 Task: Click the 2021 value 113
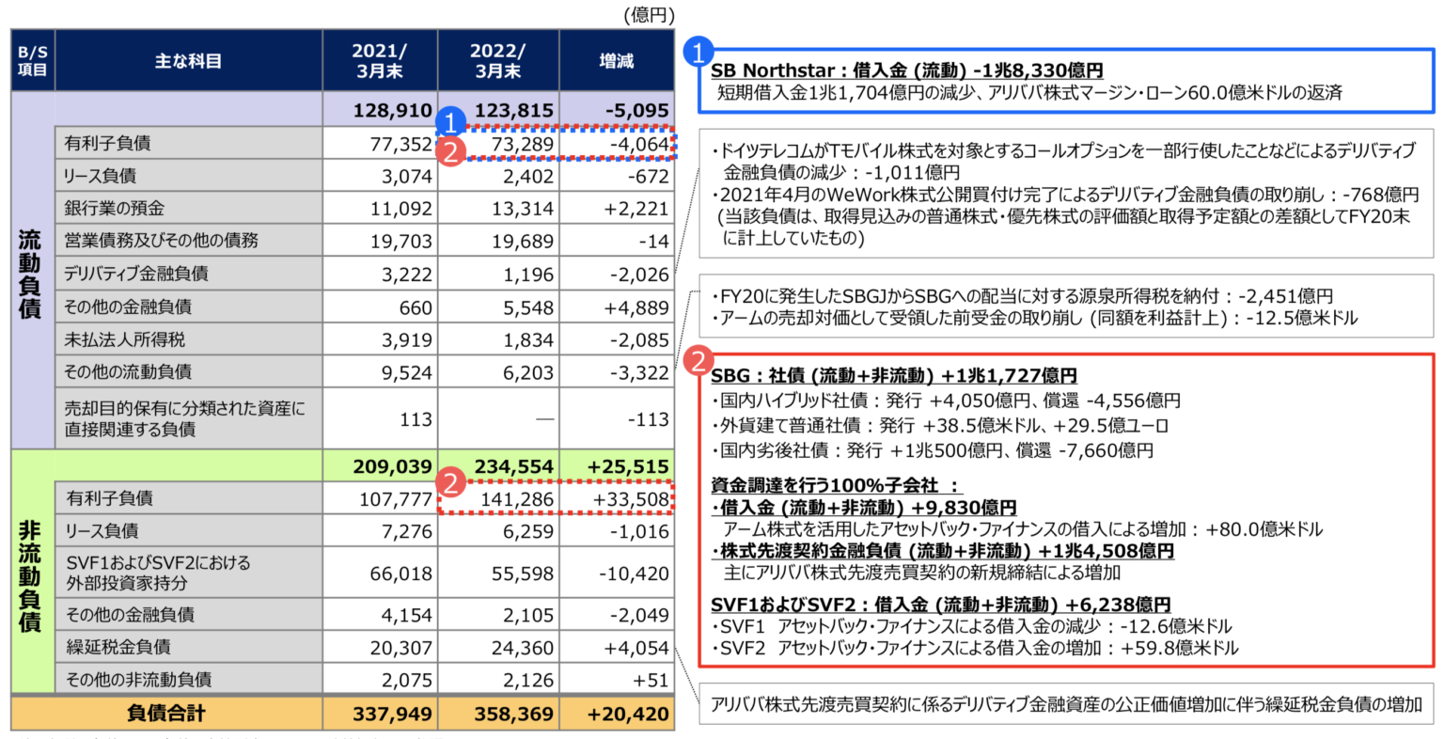tap(416, 419)
